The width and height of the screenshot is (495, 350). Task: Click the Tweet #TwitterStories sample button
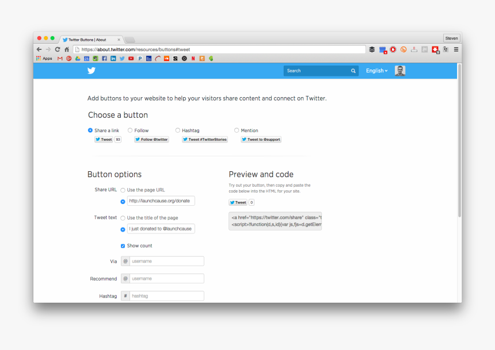coord(205,140)
